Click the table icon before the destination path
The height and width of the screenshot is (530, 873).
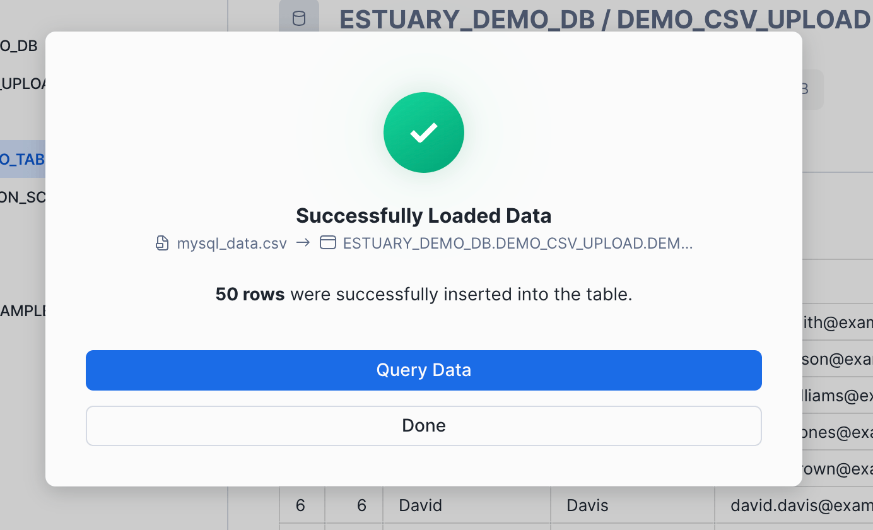tap(328, 242)
